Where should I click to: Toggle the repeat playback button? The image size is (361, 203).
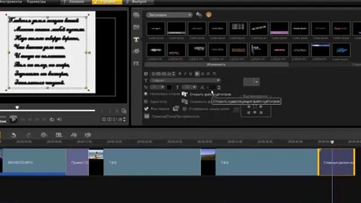click(x=51, y=120)
